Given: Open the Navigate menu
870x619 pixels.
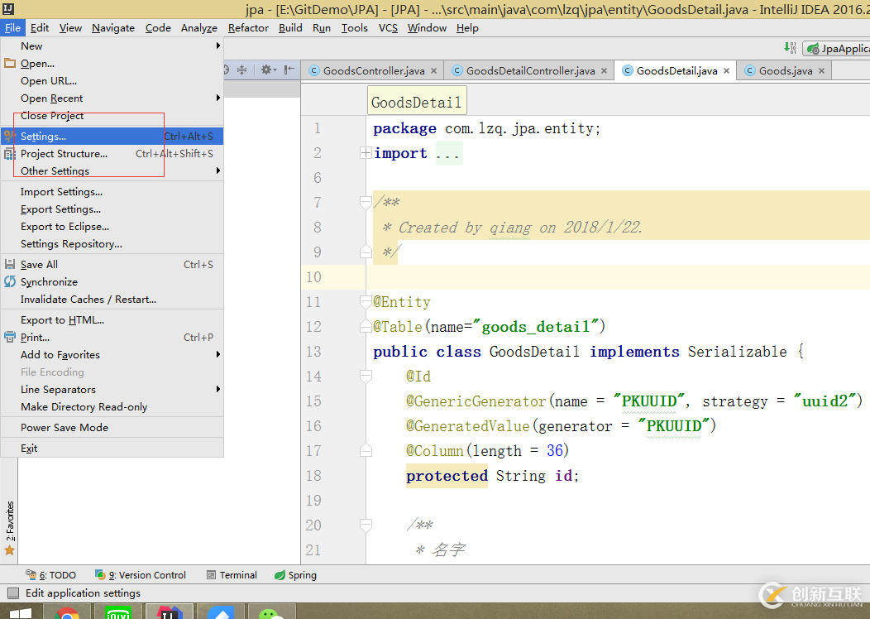Looking at the screenshot, I should (x=113, y=28).
